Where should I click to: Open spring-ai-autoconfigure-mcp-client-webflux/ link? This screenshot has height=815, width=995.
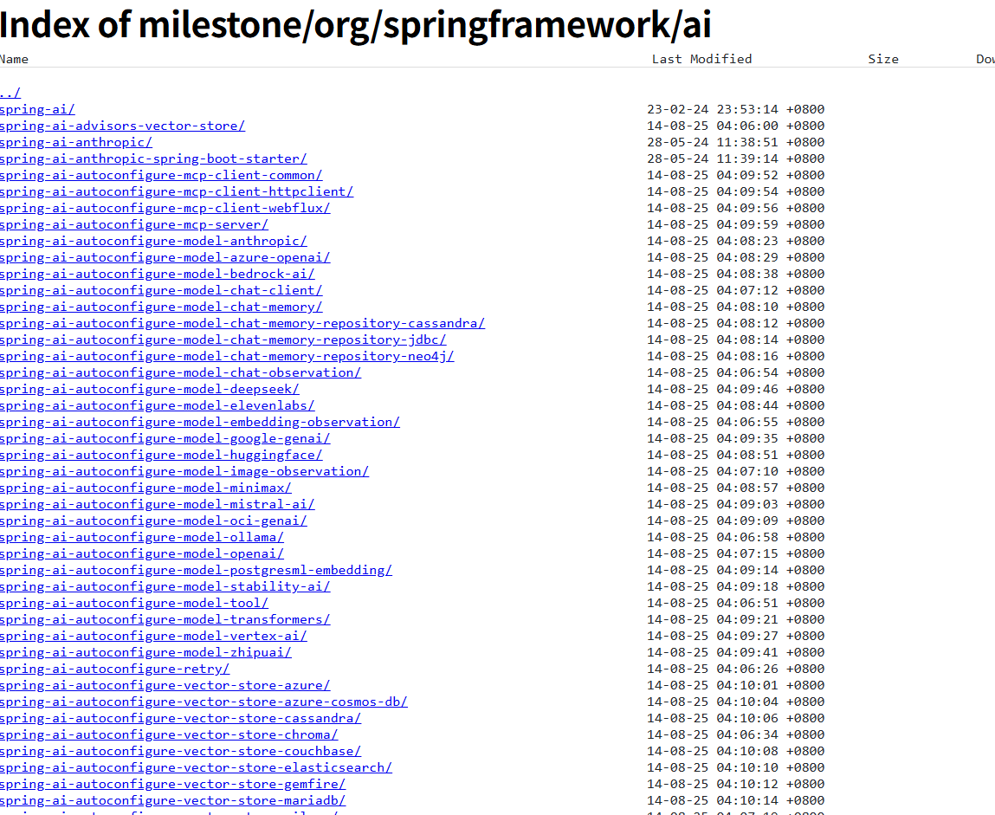[x=165, y=208]
